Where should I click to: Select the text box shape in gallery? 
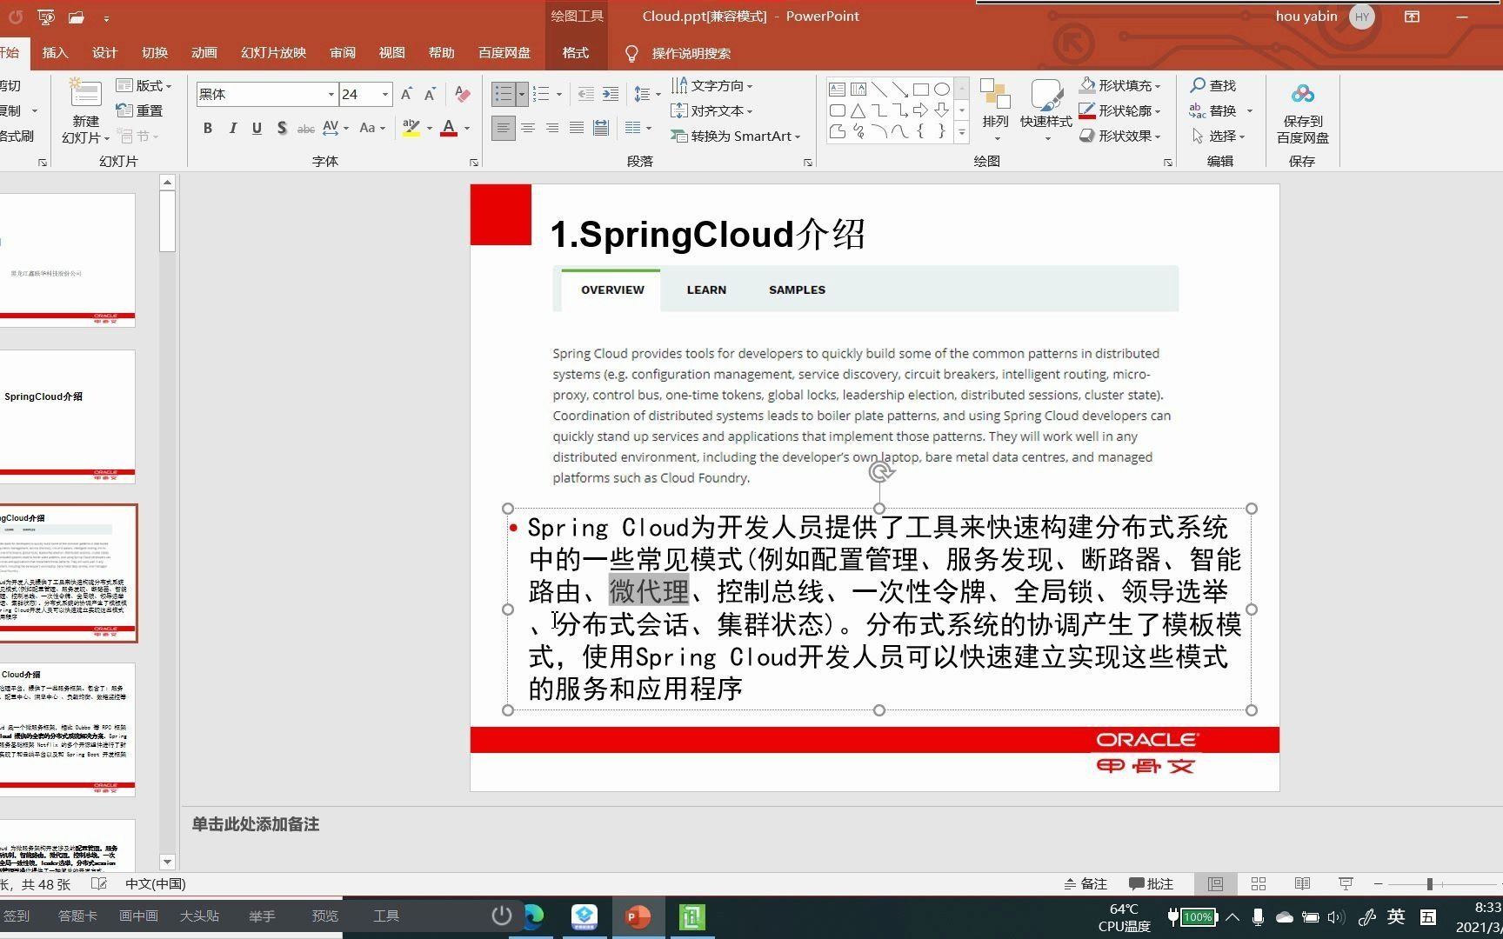[837, 89]
